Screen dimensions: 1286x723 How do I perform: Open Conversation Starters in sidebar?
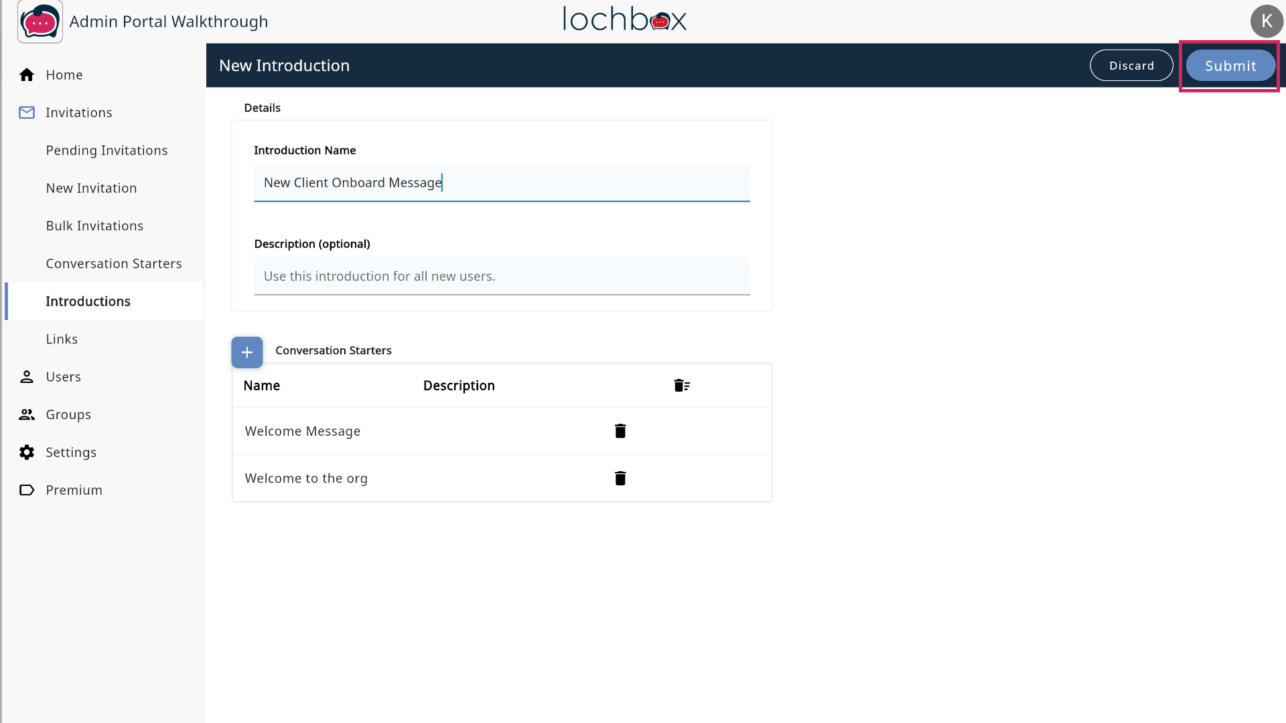(x=114, y=264)
